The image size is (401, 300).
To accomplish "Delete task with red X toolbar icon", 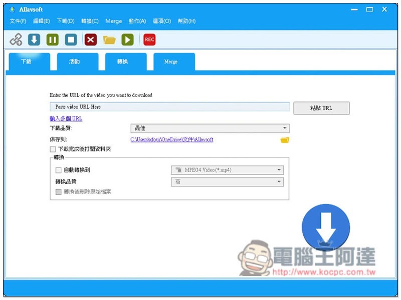I will (91, 39).
